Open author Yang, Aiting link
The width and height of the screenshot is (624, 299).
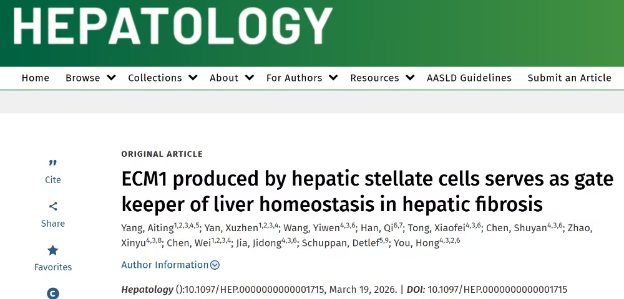pos(143,229)
